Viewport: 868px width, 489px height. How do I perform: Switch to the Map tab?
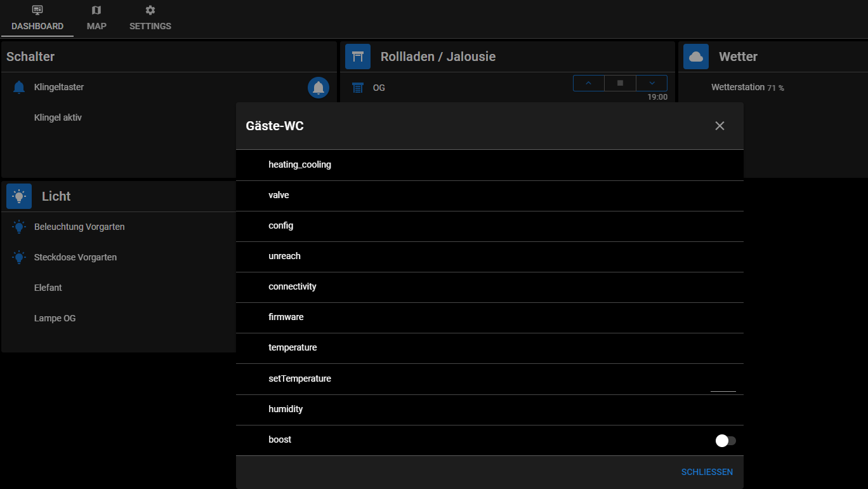(x=96, y=18)
